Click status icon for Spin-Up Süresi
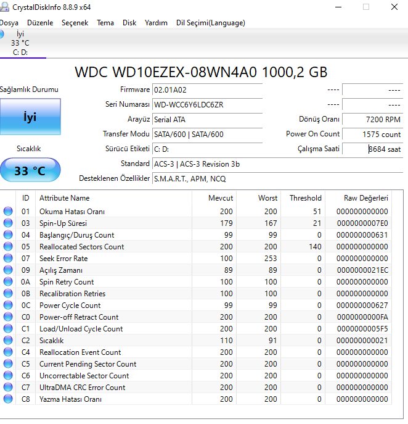408x424 pixels. click(x=8, y=223)
